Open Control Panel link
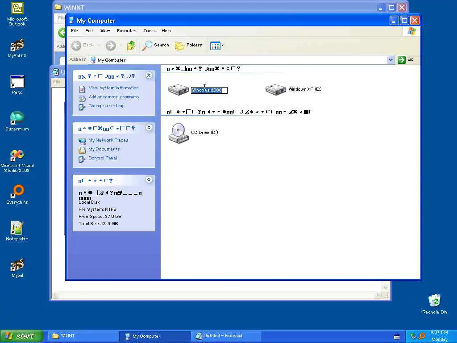Viewport: 457px width, 343px height. (103, 158)
